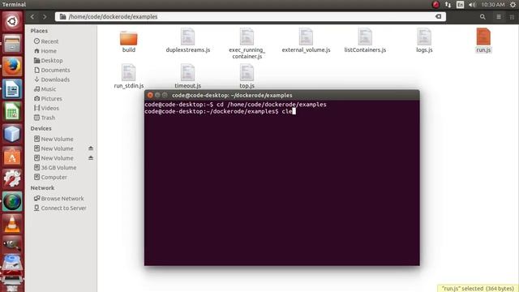This screenshot has height=292, width=519.
Task: Select the run.js file icon
Action: click(x=483, y=36)
